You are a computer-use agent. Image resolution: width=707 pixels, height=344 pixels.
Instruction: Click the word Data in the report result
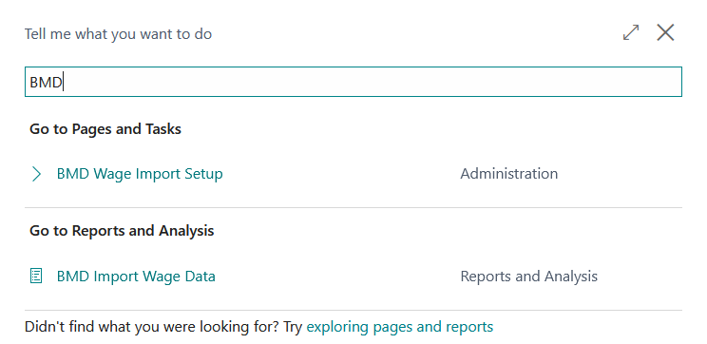point(200,276)
